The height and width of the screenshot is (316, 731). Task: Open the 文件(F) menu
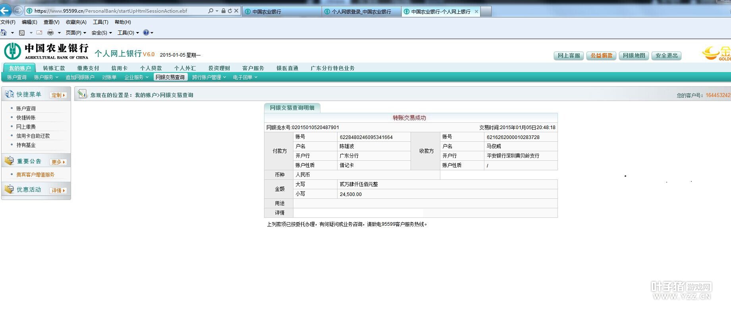[8, 22]
